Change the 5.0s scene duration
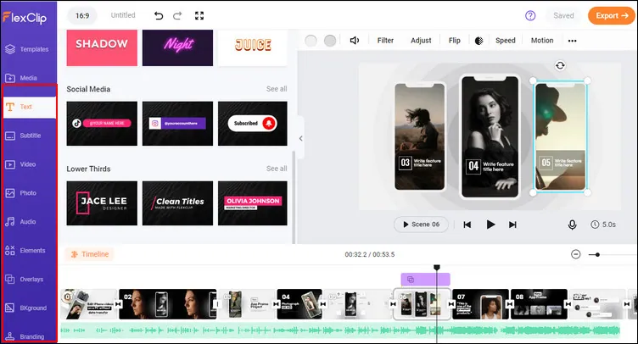Screen dimensions: 638x344 [603, 225]
